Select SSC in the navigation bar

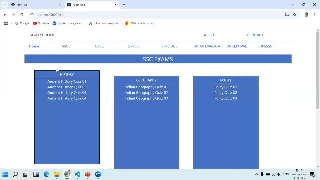[65, 46]
